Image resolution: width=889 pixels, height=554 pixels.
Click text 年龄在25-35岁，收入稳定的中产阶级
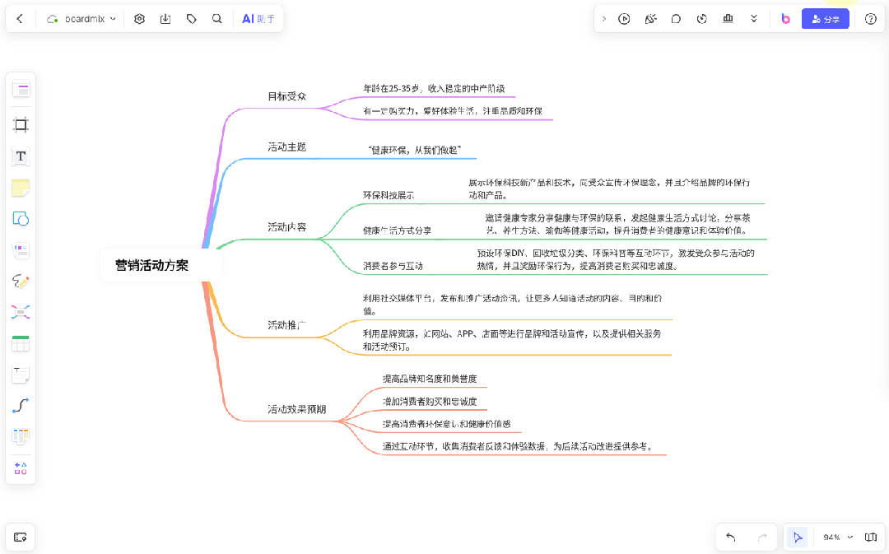pos(434,88)
